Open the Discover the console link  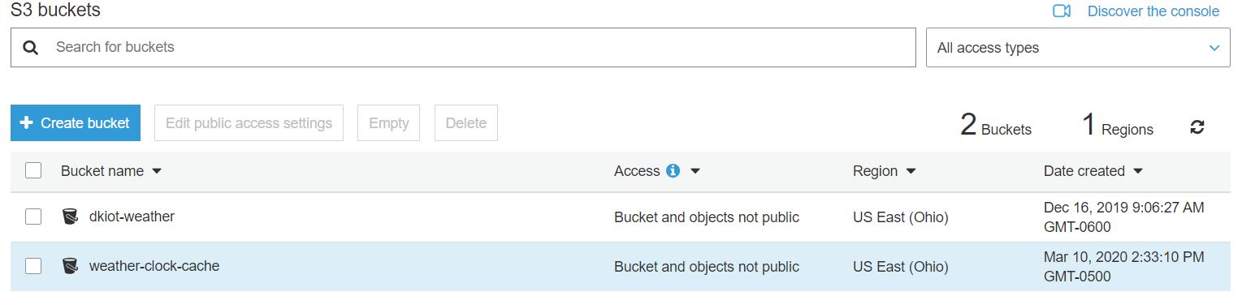(1153, 11)
